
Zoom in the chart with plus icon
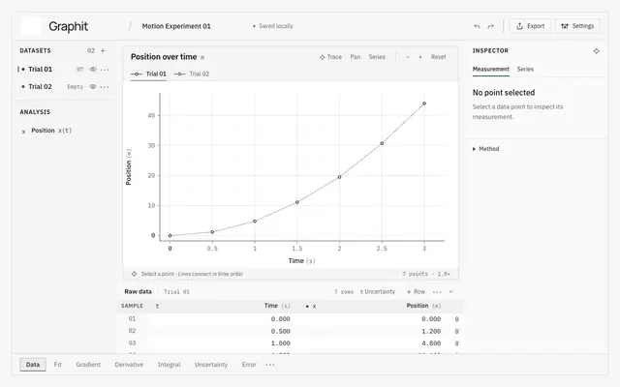(x=420, y=57)
